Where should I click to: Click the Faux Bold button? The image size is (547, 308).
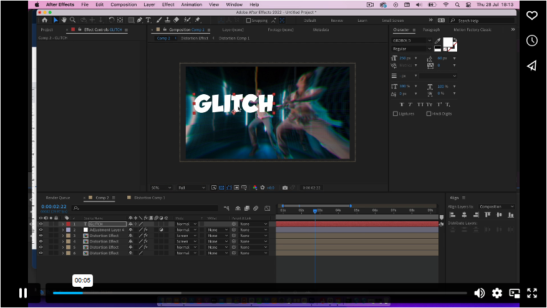coord(402,104)
